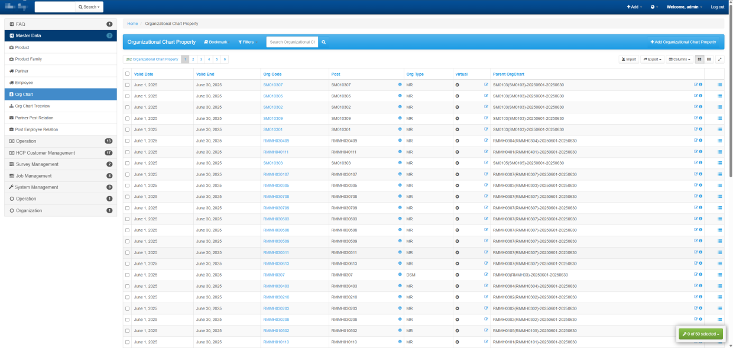The image size is (733, 348).
Task: Check the row checkbox for RMMH040111
Action: (x=127, y=152)
